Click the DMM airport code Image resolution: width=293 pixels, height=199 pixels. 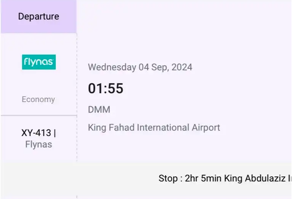99,110
